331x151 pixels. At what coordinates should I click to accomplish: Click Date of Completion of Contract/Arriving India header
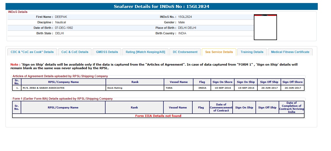[x=292, y=107]
